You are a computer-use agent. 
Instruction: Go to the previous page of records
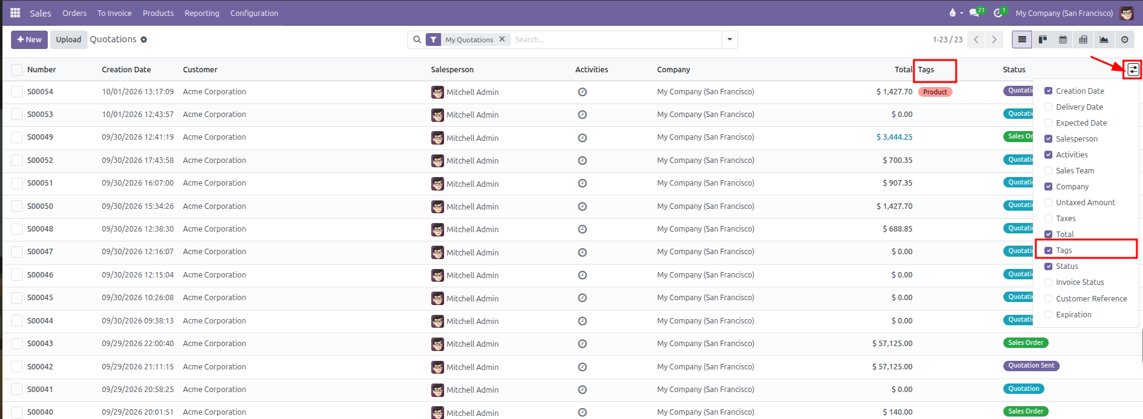coord(976,40)
